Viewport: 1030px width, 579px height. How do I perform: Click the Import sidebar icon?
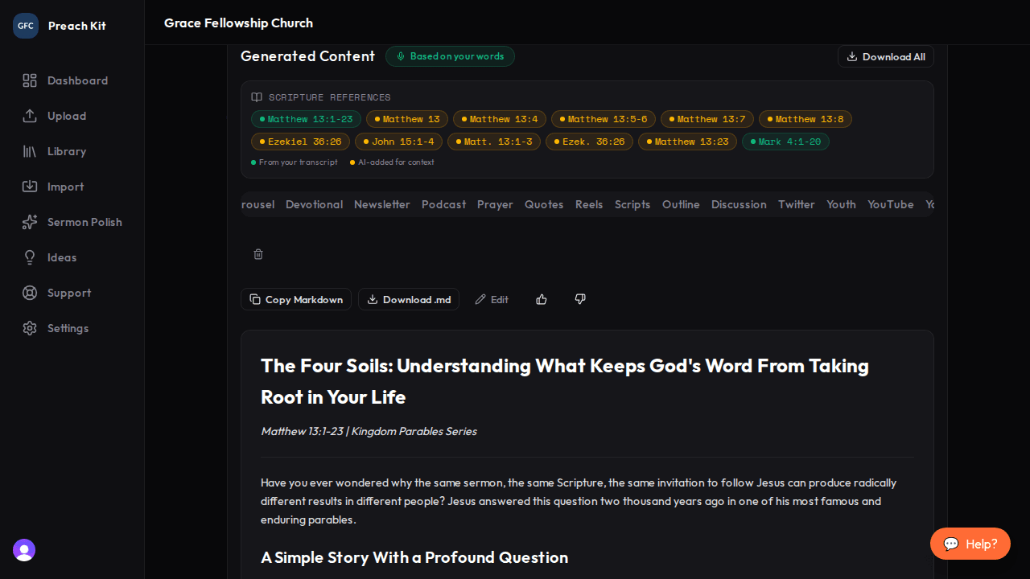click(30, 187)
